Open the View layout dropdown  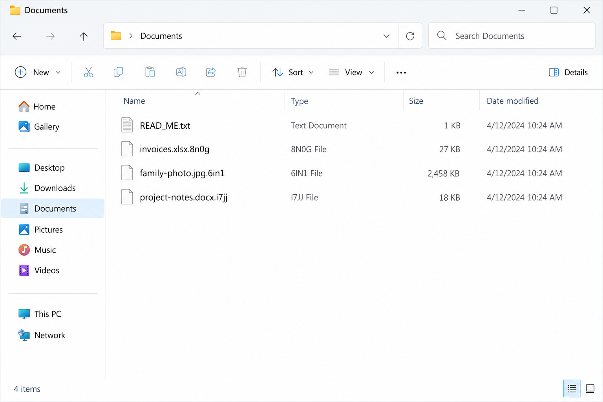(351, 72)
